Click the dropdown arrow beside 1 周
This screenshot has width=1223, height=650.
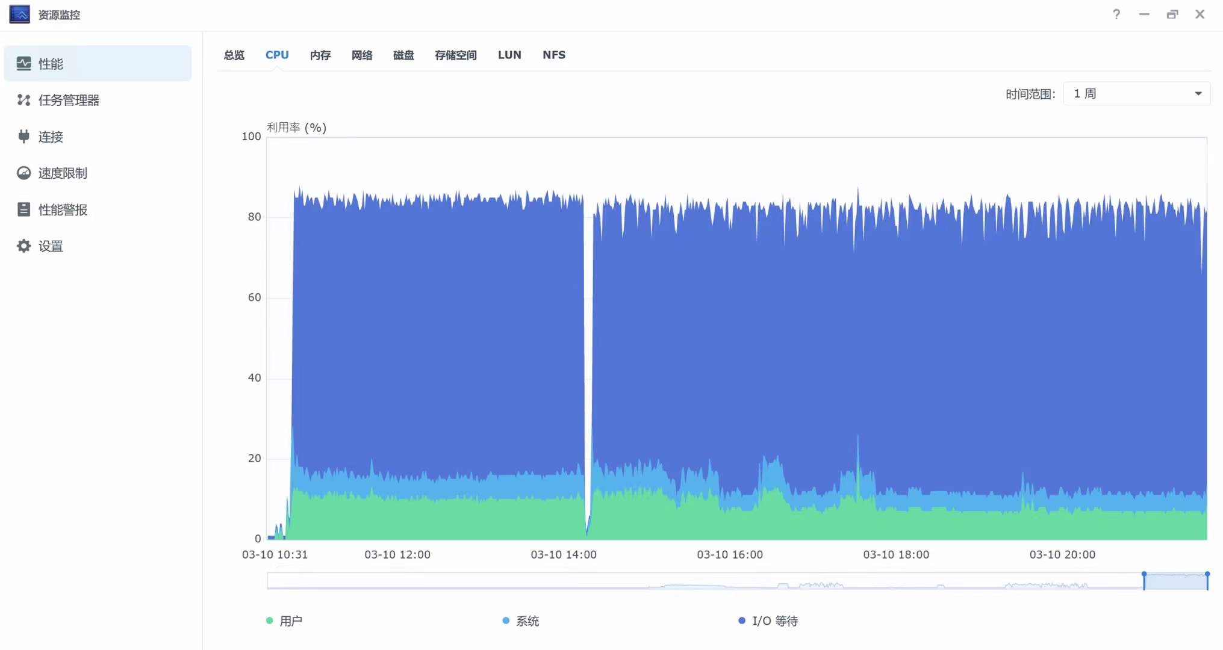tap(1198, 94)
